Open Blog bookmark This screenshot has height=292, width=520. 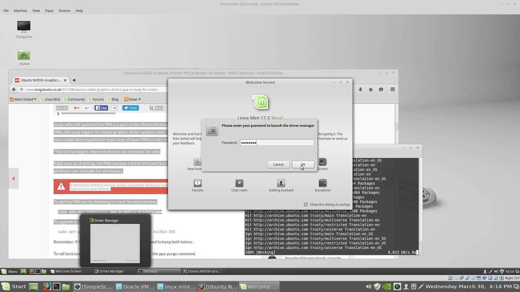point(113,99)
